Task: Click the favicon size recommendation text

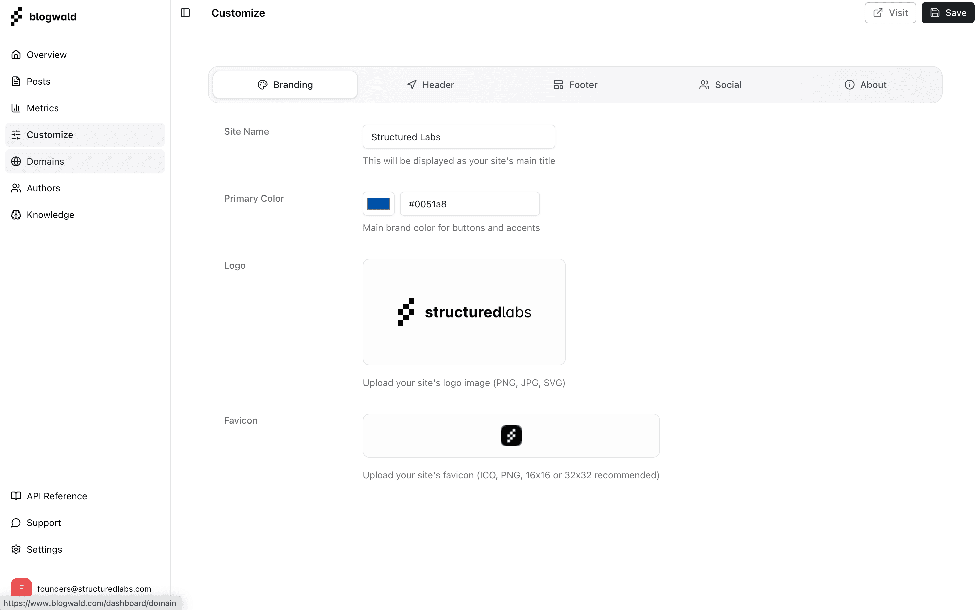Action: pos(511,475)
